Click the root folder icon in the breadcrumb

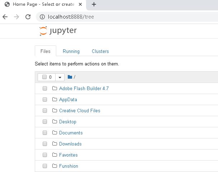tap(70, 77)
